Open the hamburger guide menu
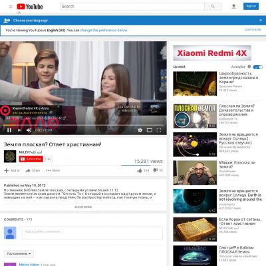Screen dimensions: 266x266 (11, 7)
